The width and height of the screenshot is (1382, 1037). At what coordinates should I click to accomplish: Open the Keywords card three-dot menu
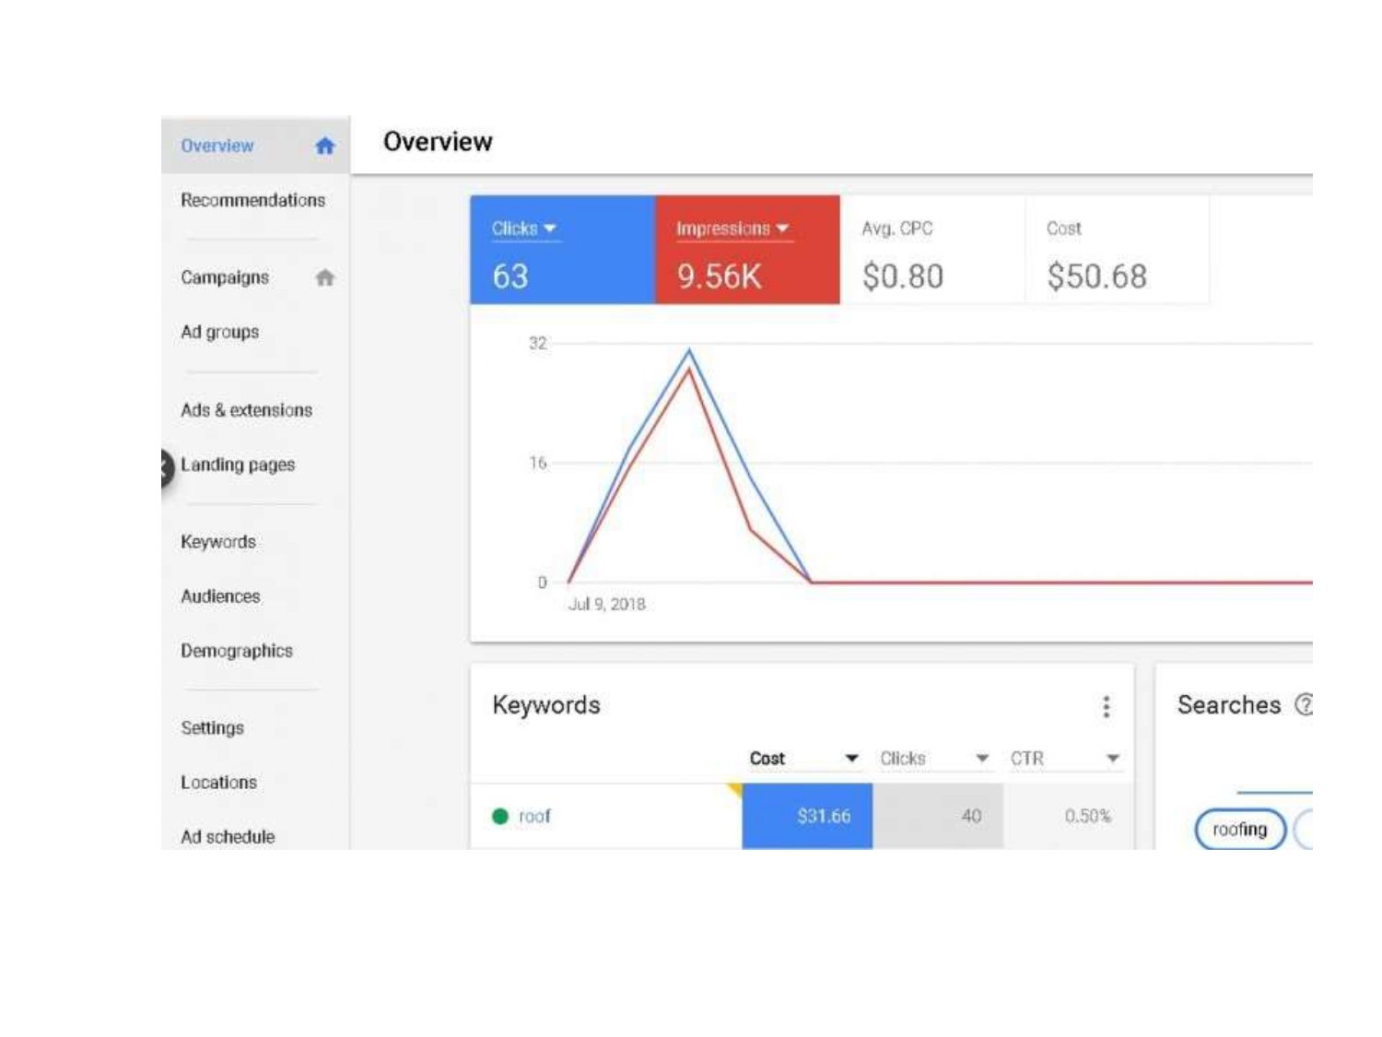point(1106,706)
